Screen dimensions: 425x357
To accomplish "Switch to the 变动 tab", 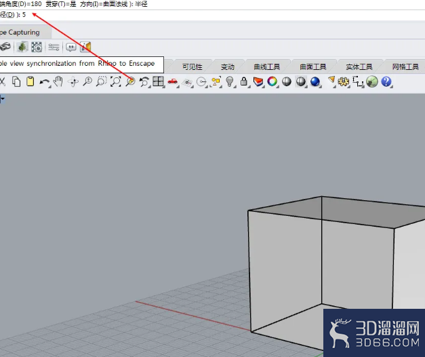I will (x=227, y=67).
